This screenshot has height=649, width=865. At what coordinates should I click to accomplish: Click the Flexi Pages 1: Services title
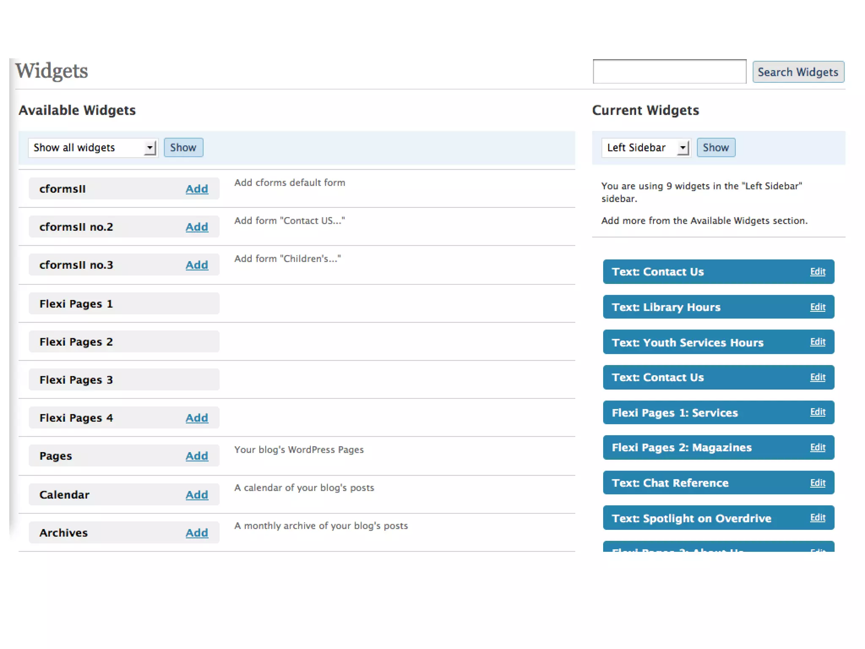tap(675, 413)
